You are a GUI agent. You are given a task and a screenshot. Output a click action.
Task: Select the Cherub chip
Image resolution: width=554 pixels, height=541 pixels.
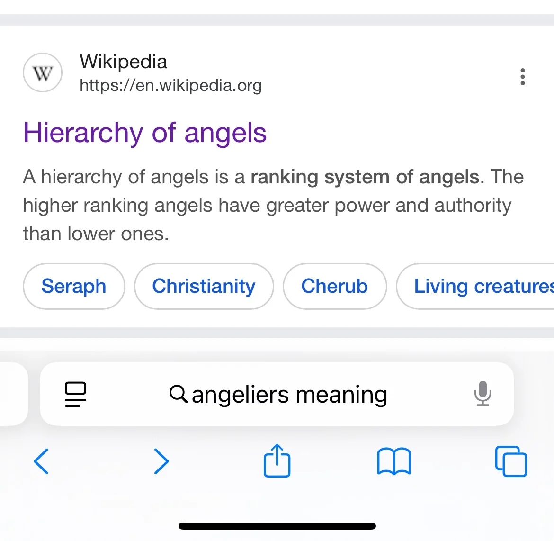[334, 286]
